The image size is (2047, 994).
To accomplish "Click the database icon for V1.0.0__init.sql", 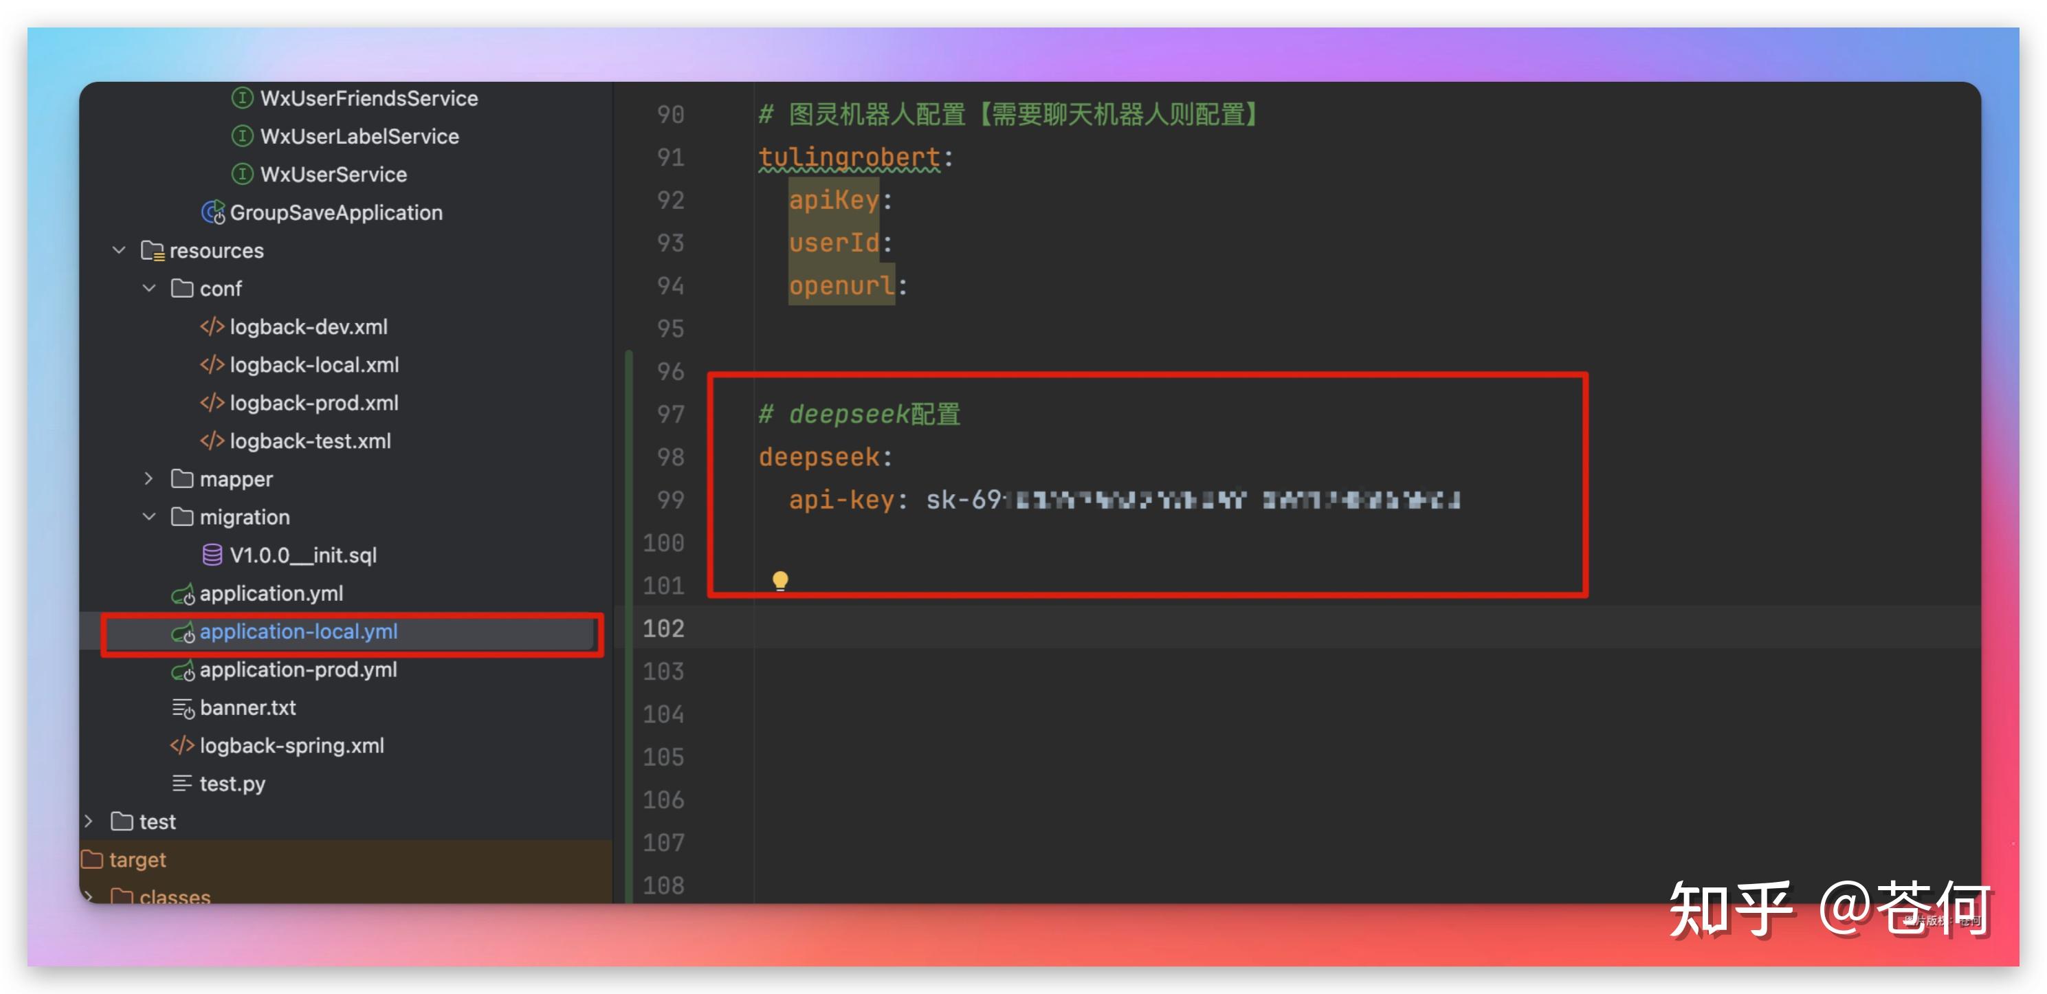I will coord(212,555).
